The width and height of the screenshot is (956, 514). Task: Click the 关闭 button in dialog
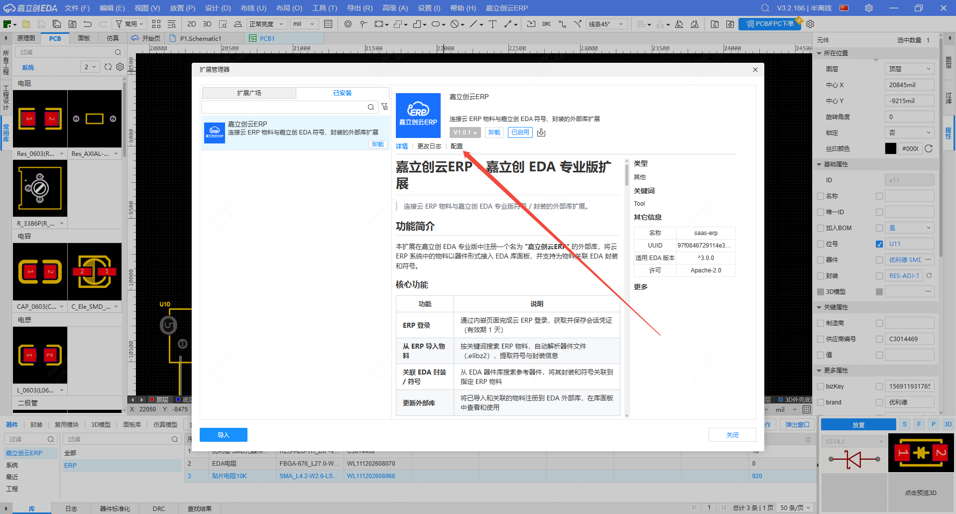point(732,435)
